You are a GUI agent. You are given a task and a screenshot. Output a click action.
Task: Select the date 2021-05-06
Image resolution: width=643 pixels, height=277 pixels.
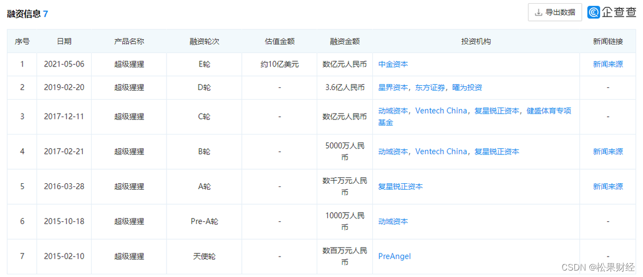[64, 64]
